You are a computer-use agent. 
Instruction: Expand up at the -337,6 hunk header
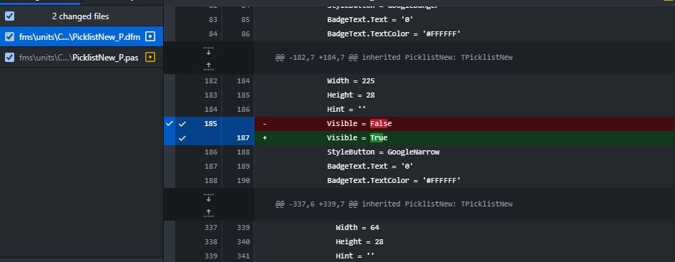pos(209,211)
